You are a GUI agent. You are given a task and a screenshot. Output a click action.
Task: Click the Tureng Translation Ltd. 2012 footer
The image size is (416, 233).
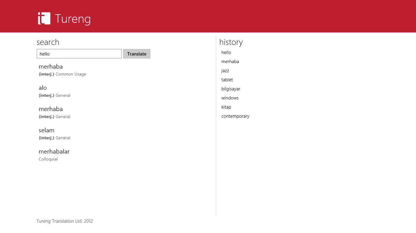point(65,221)
